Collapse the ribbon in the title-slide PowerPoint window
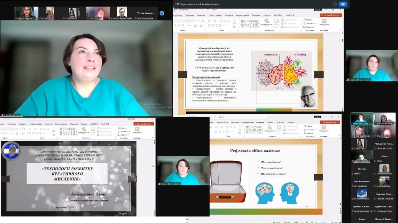The height and width of the screenshot is (223, 398). [152, 137]
